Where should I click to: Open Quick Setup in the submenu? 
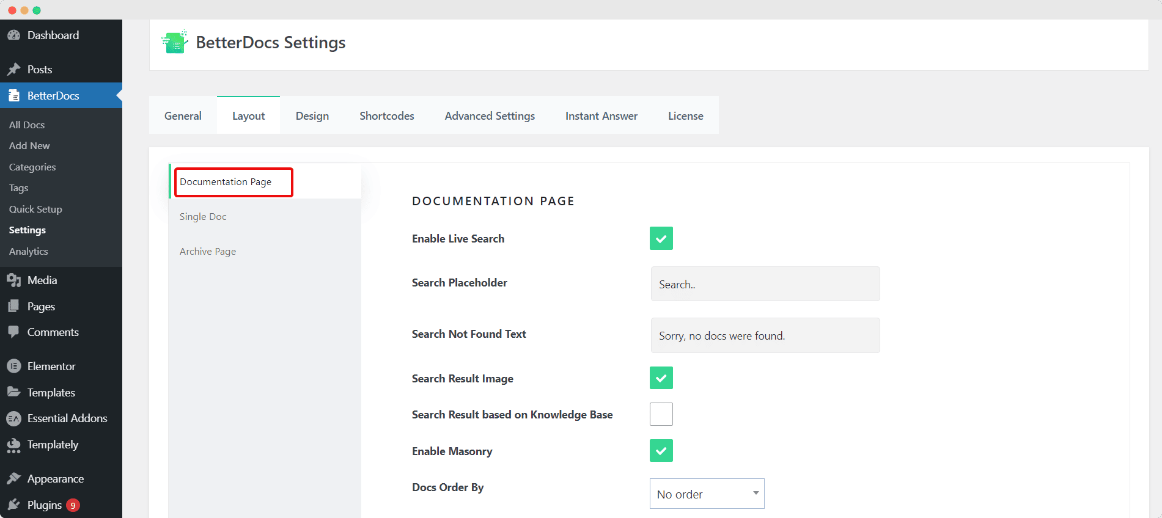pos(35,209)
